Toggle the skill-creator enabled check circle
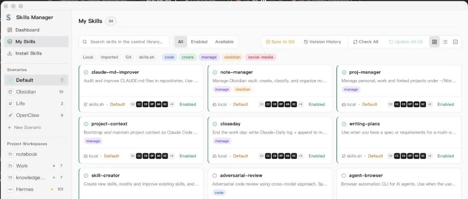This screenshot has width=468, height=199. click(86, 176)
